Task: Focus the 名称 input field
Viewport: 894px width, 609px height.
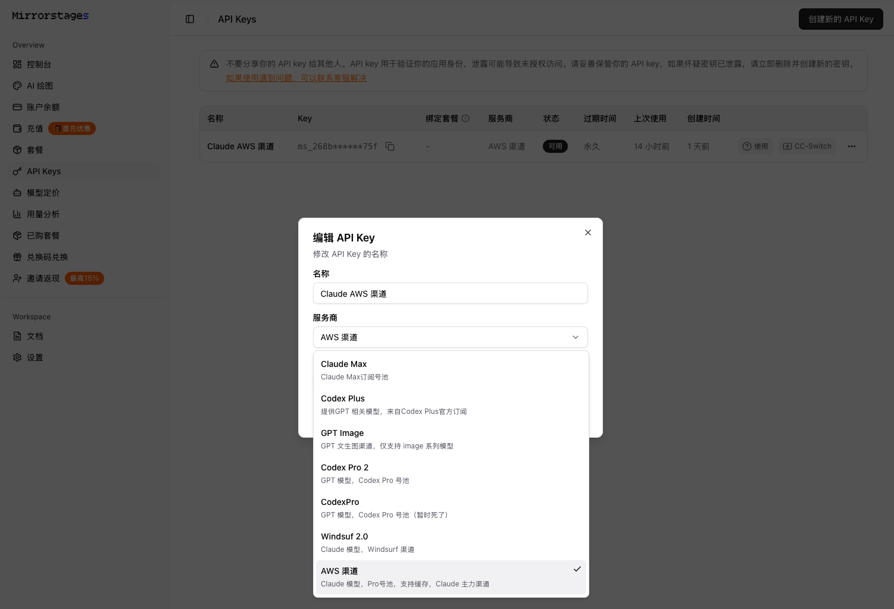Action: pyautogui.click(x=451, y=293)
